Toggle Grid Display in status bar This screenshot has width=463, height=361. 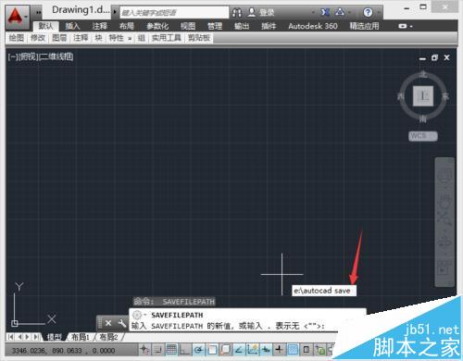coord(171,350)
